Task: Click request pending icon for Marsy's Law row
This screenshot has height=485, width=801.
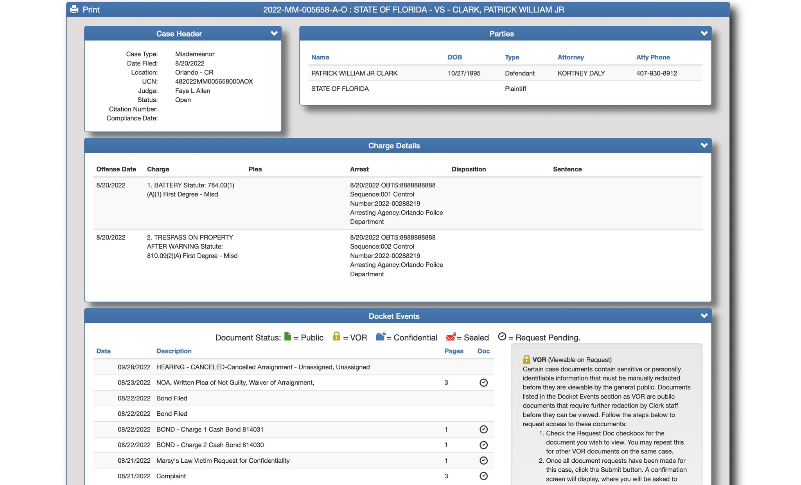Action: [x=483, y=461]
